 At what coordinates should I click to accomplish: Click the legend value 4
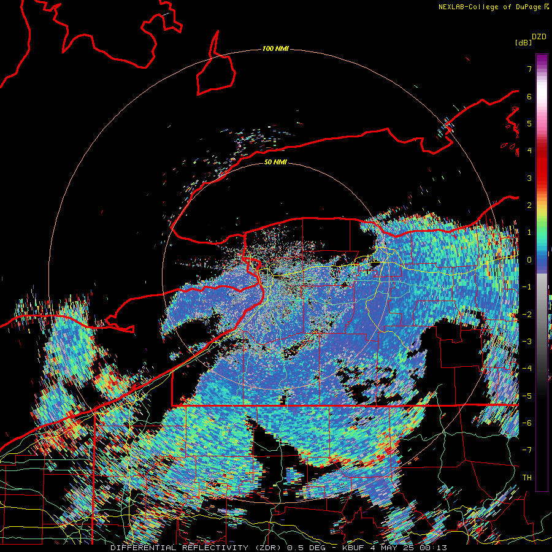(x=529, y=151)
